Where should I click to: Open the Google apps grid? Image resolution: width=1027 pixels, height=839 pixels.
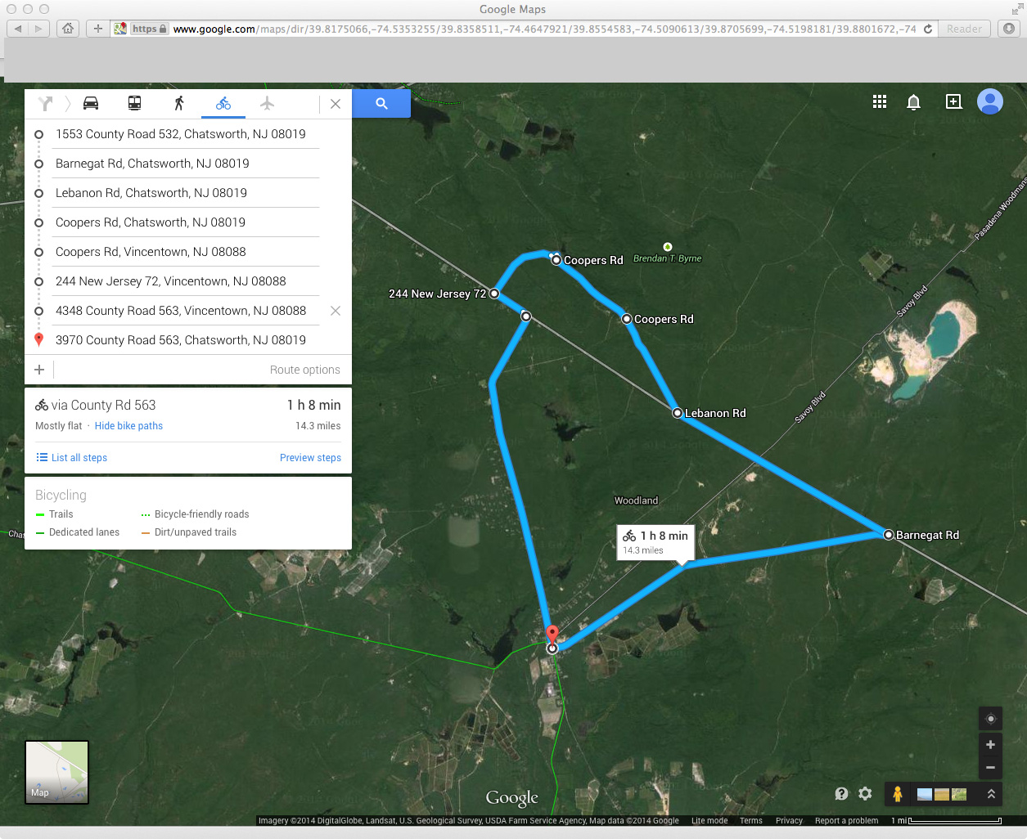click(880, 101)
